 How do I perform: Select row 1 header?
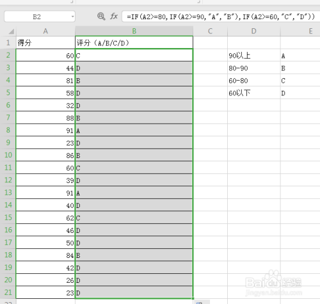pyautogui.click(x=8, y=43)
